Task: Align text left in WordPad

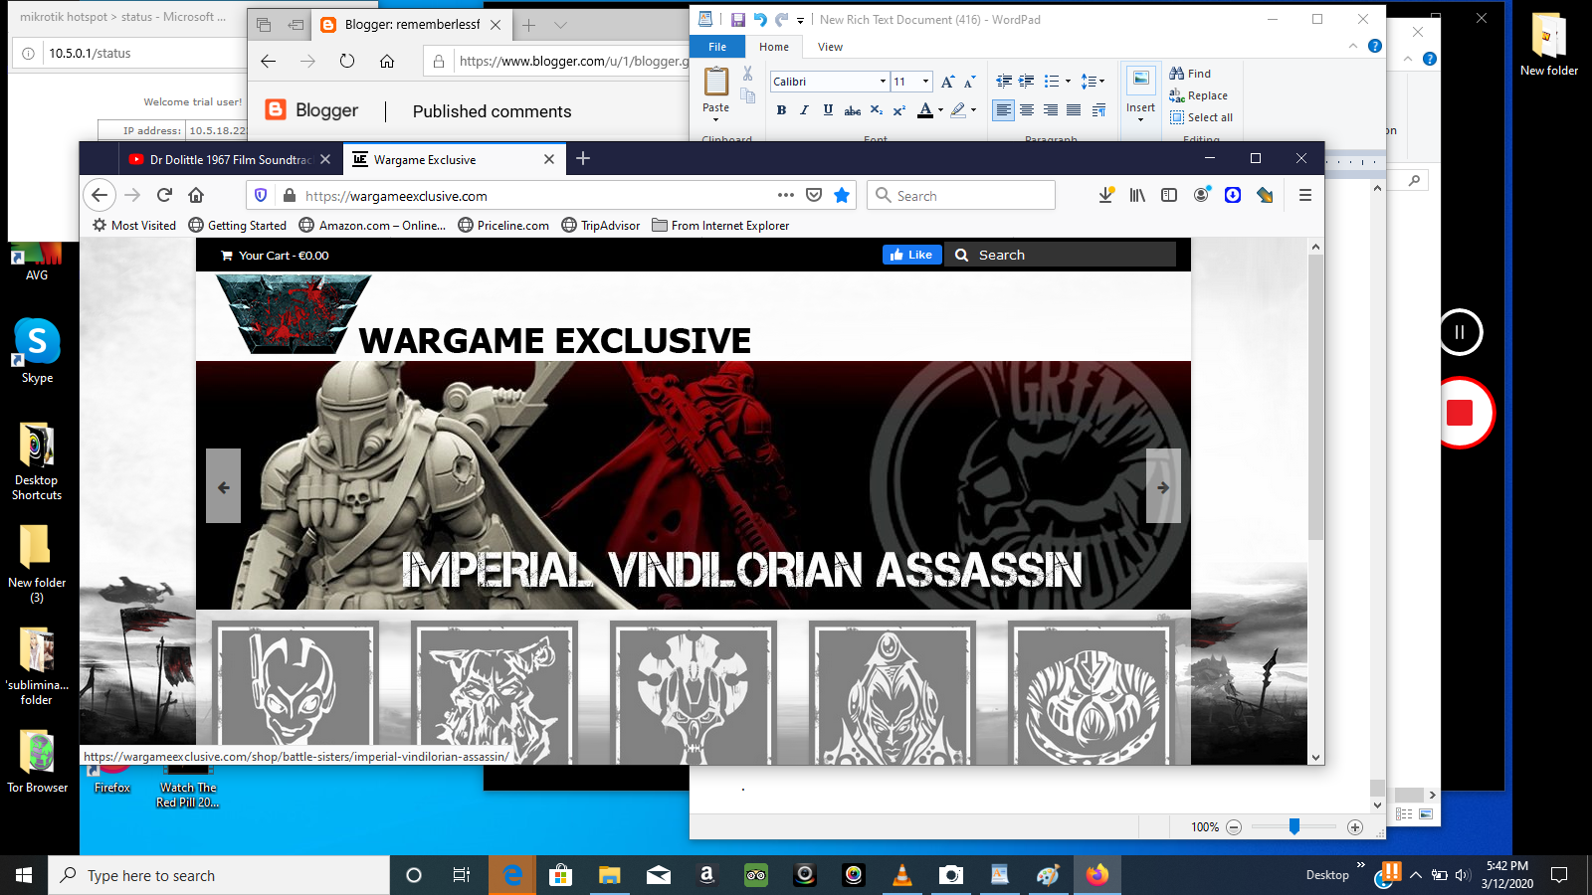Action: coord(1003,110)
